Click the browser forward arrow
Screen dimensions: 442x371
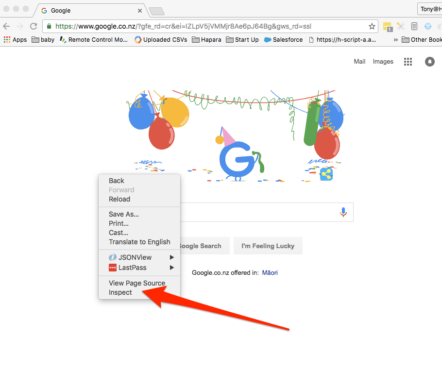click(x=20, y=26)
